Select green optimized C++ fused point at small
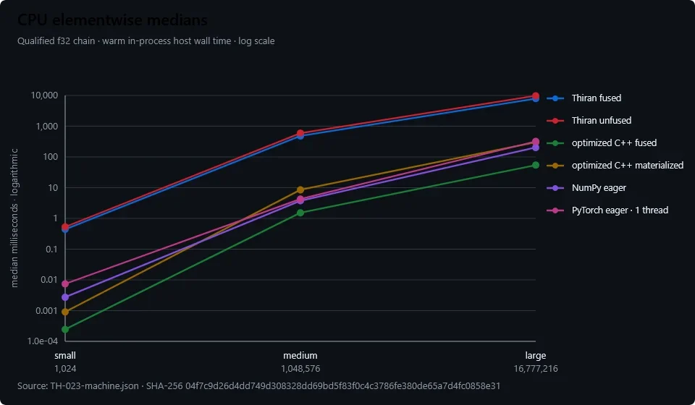Viewport: 695px width, 405px height. coord(65,329)
